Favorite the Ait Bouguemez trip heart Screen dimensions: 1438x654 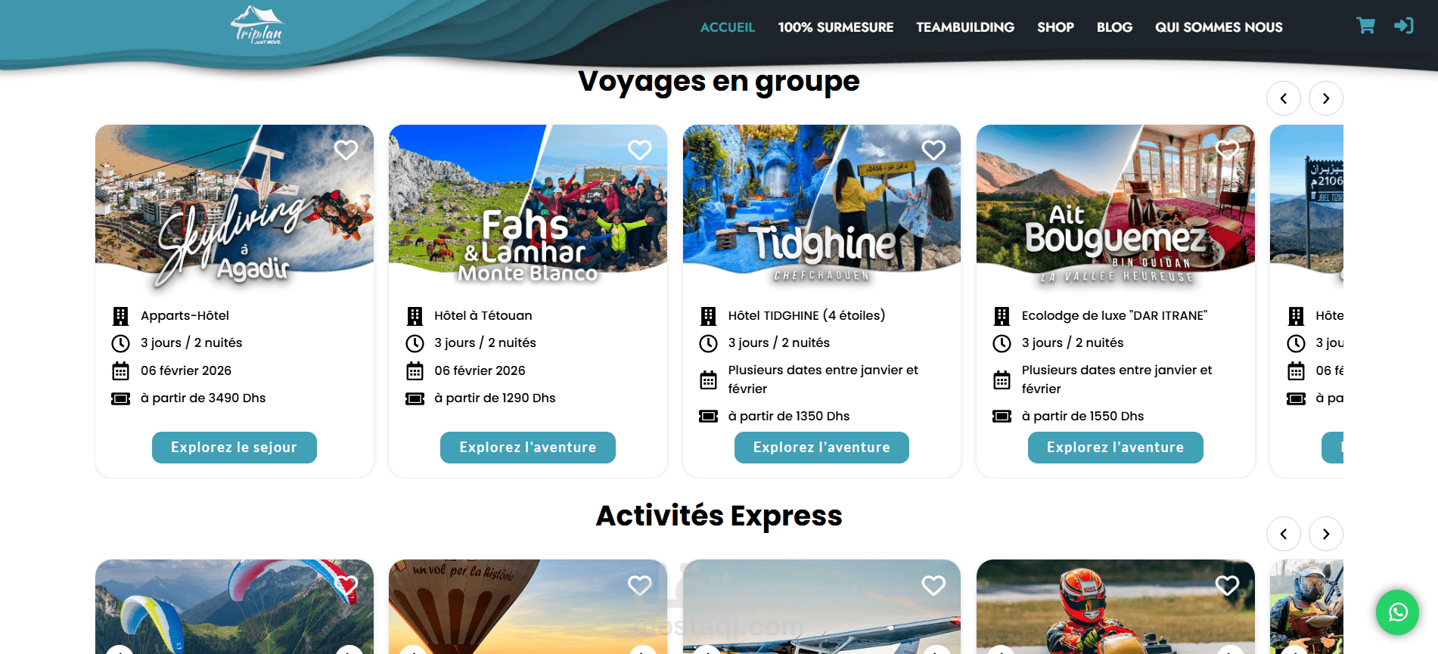click(x=1227, y=150)
